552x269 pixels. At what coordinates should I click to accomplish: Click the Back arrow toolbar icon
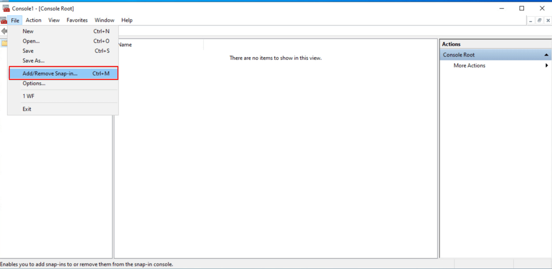[x=4, y=31]
